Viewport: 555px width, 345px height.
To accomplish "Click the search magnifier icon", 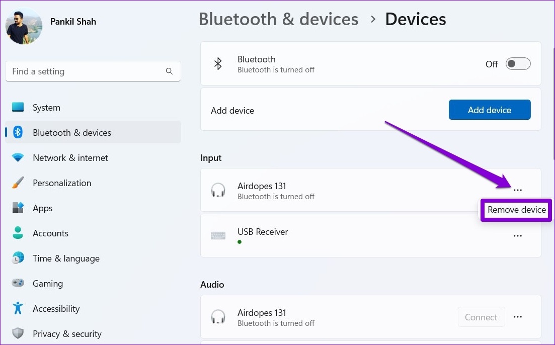I will 169,71.
